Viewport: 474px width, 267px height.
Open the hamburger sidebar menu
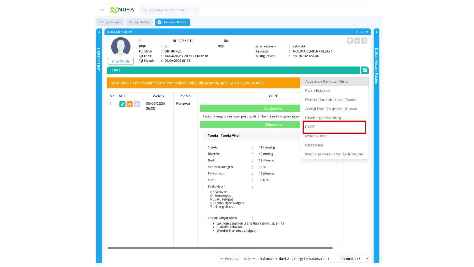pos(102,11)
